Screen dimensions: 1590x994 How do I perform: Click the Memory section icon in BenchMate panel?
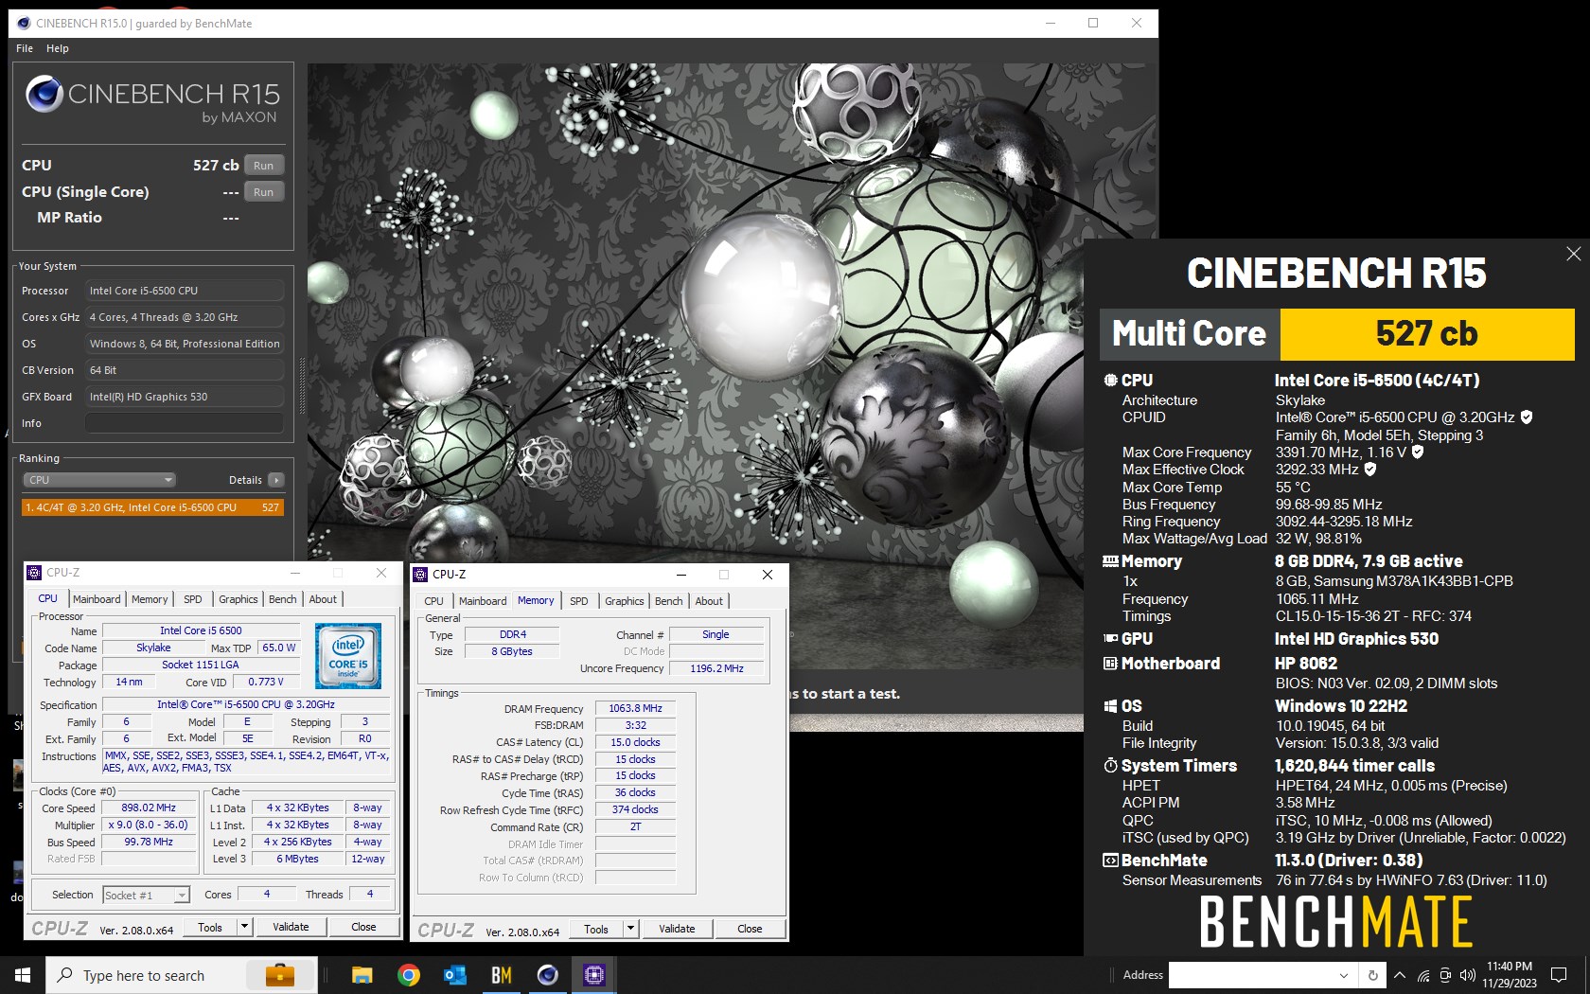coord(1110,561)
